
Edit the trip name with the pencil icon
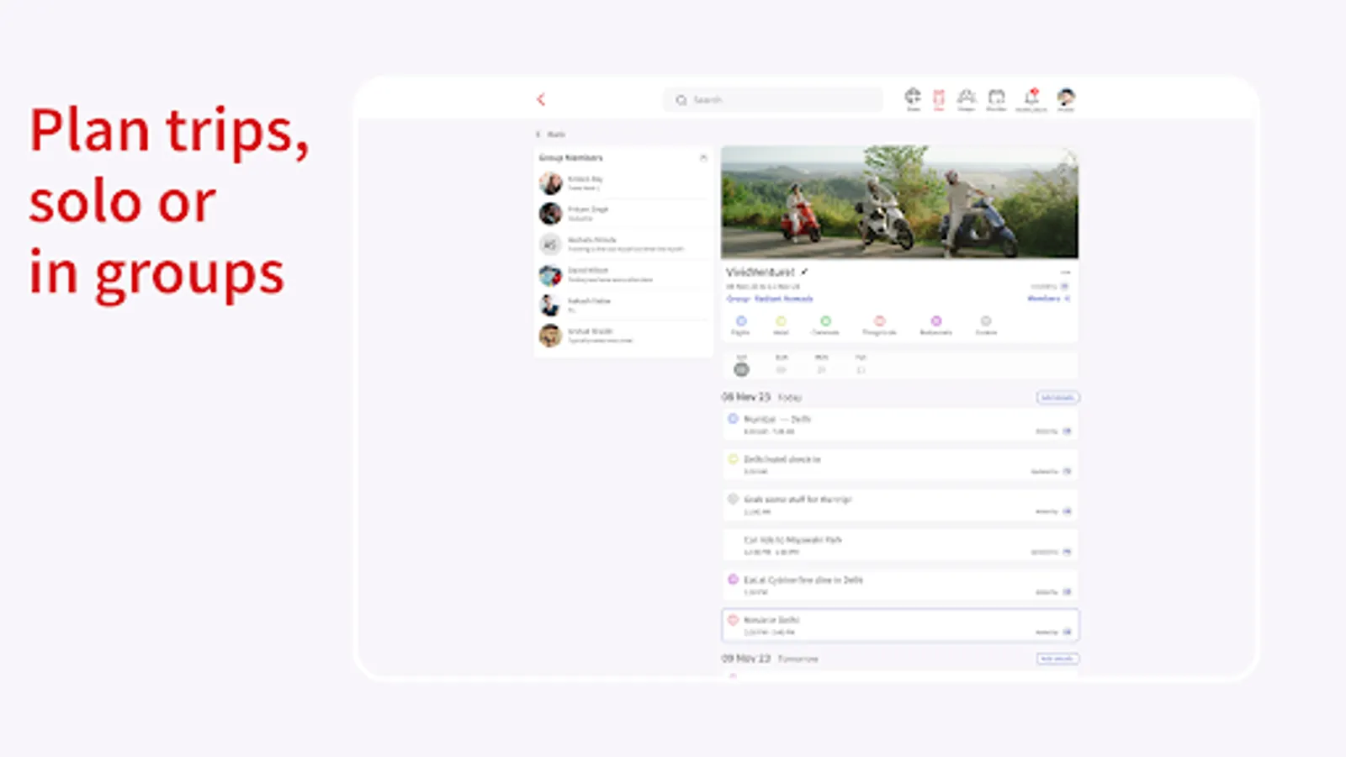[x=805, y=271]
